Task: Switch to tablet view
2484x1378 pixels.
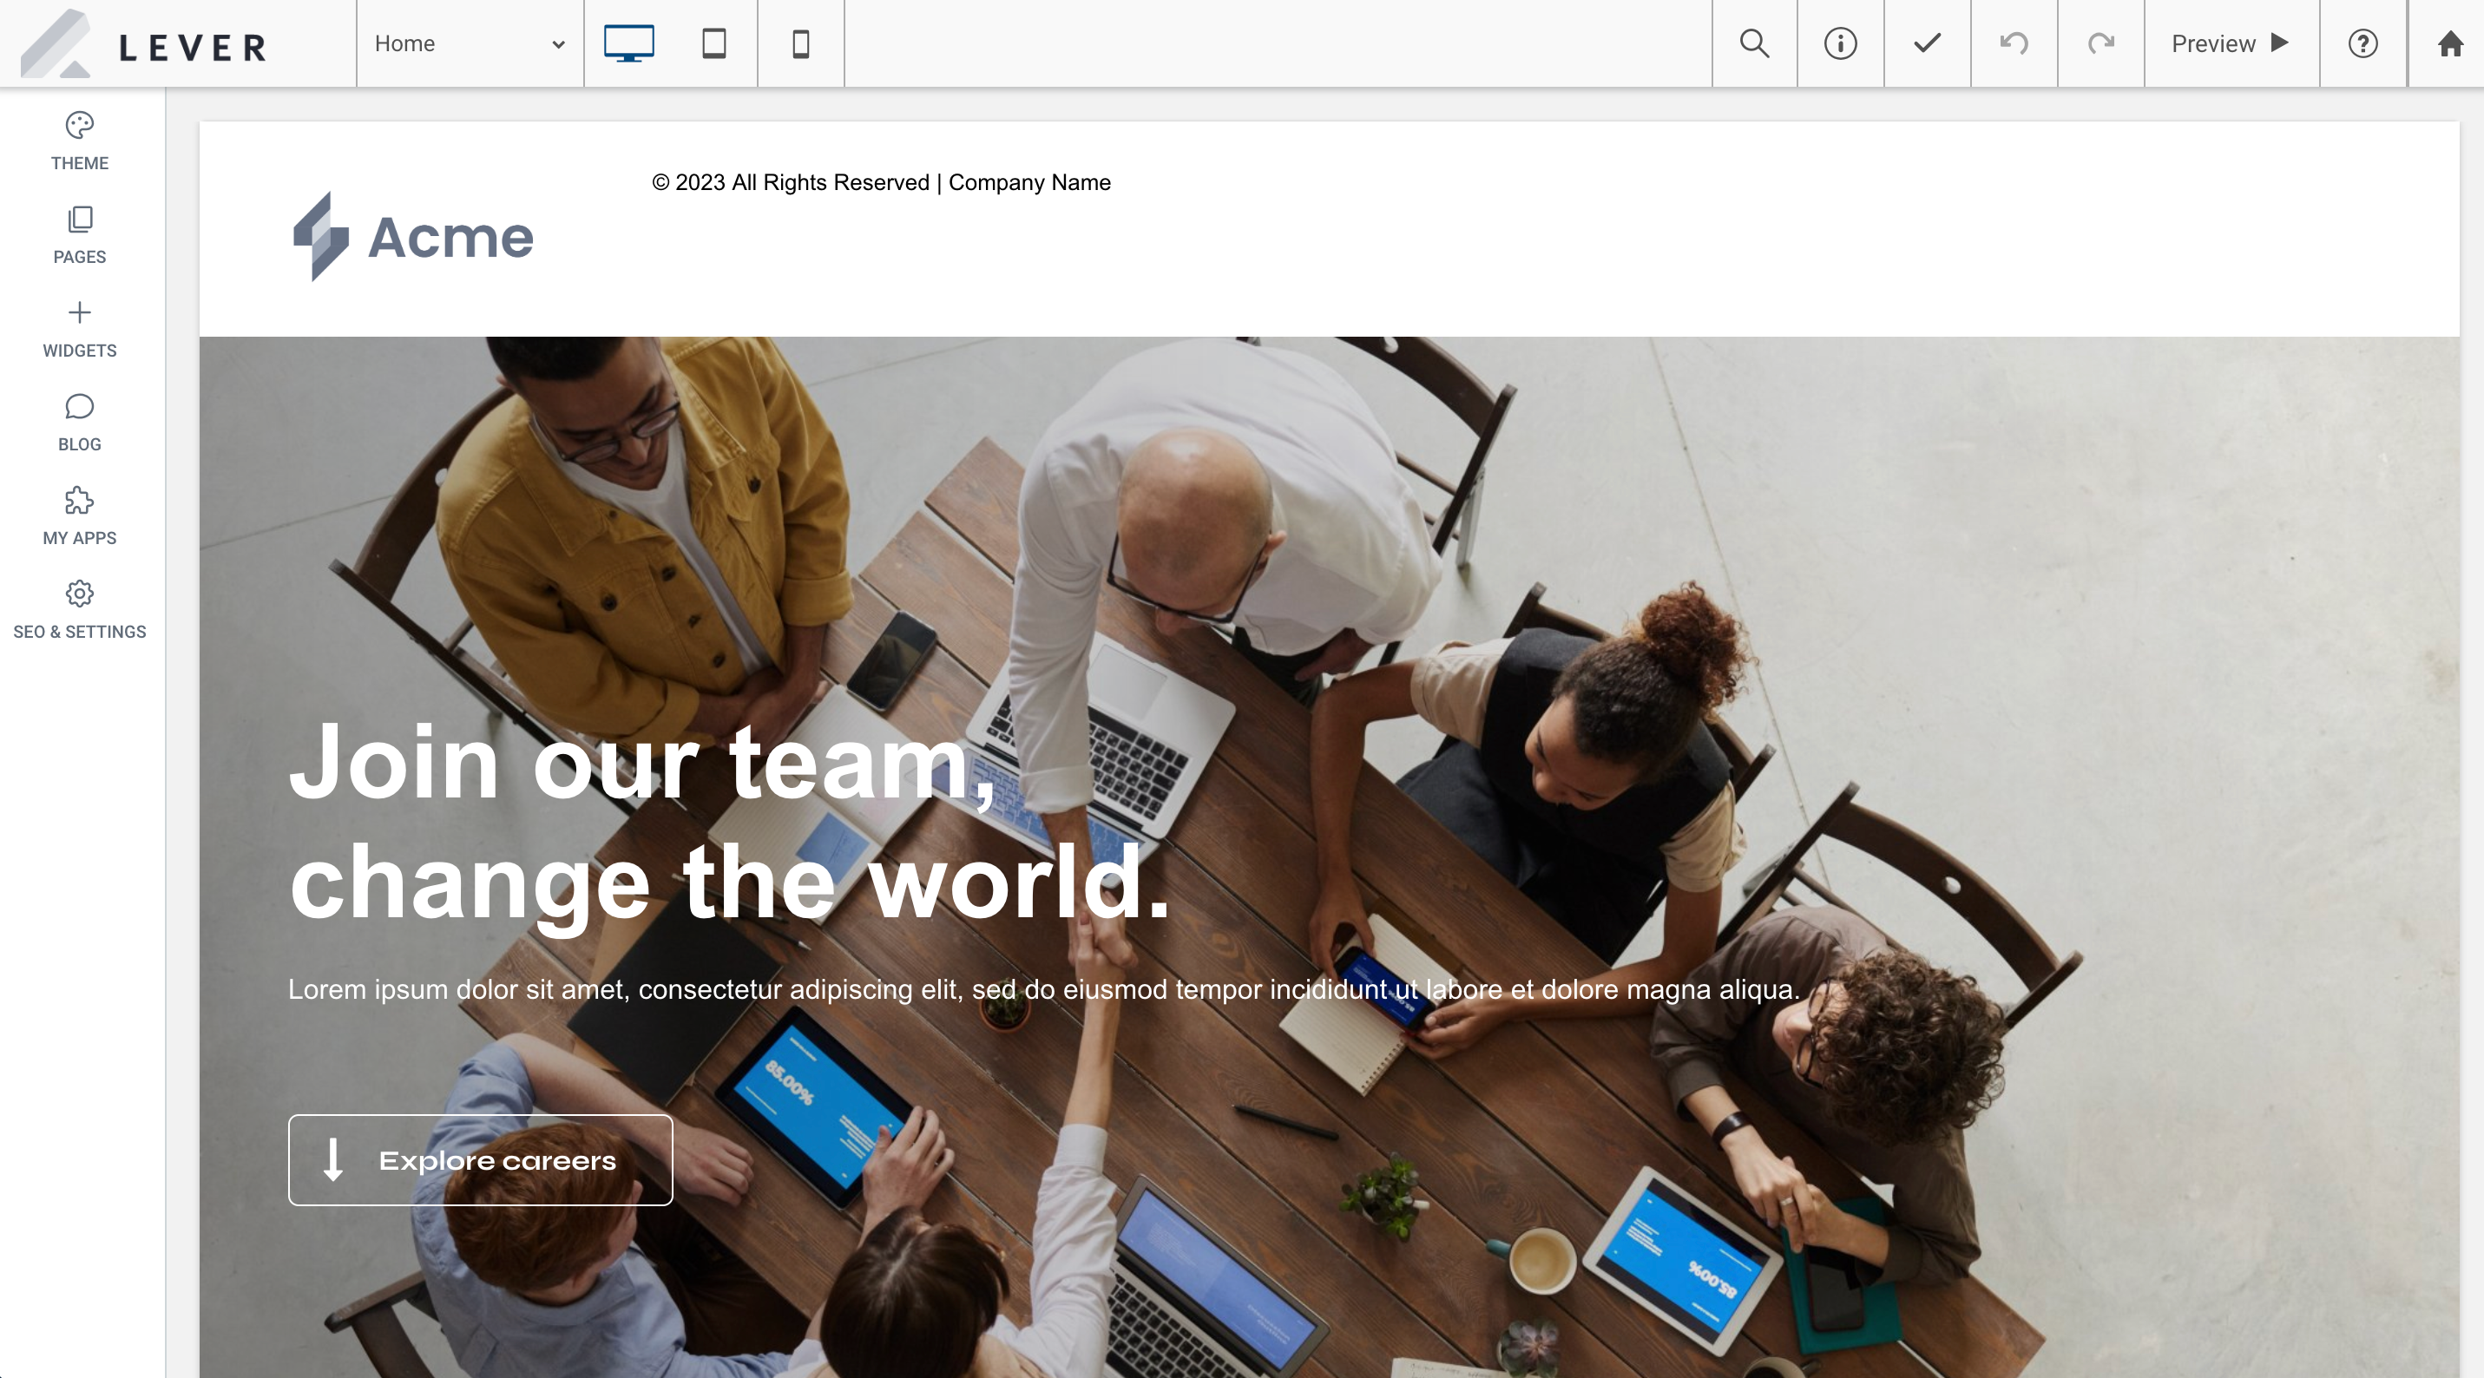Action: (x=713, y=43)
